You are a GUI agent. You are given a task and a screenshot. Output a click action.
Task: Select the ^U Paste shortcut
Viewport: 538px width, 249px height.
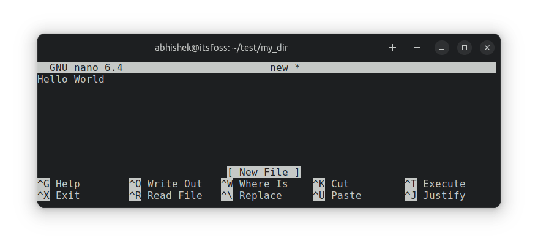pos(337,196)
